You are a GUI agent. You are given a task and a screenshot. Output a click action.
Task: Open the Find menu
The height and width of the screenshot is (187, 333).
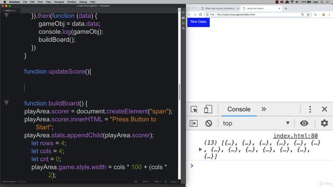[x=40, y=2]
